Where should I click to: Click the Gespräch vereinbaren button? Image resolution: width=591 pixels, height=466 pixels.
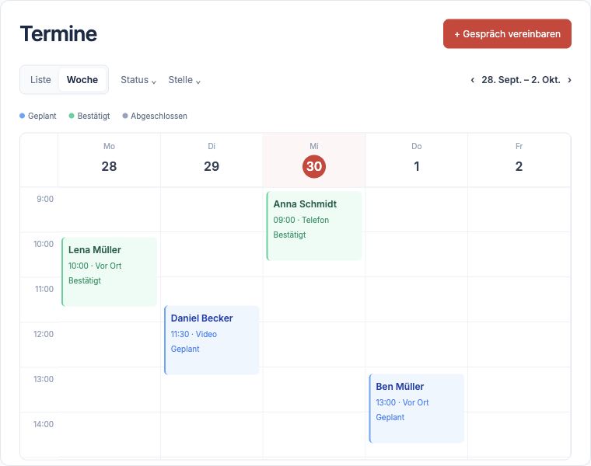coord(507,34)
